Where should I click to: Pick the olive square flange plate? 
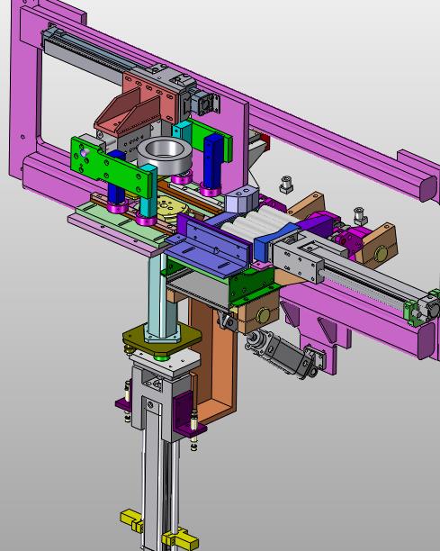pos(162,339)
